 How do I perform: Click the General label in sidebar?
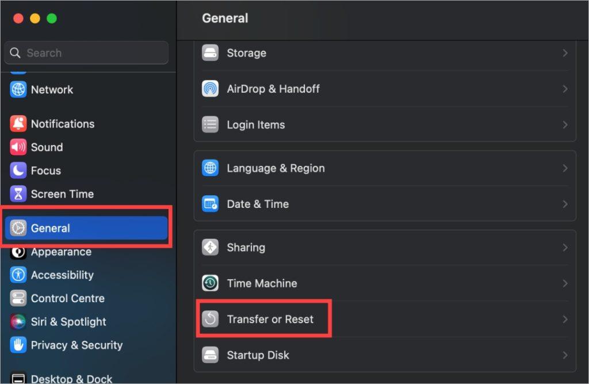51,228
